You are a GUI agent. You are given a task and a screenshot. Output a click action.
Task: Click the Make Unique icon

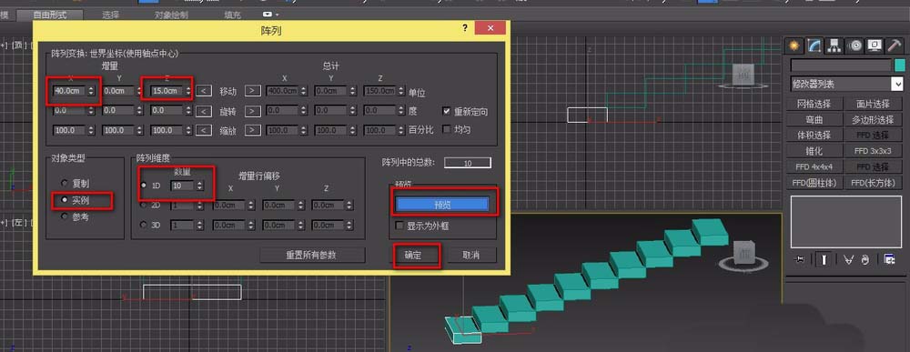[848, 260]
